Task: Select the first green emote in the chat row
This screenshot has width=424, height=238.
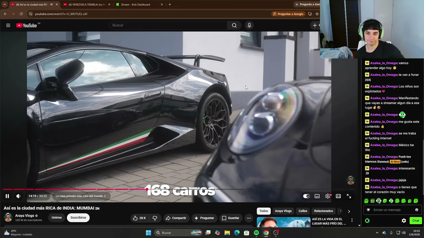Action: click(366, 201)
